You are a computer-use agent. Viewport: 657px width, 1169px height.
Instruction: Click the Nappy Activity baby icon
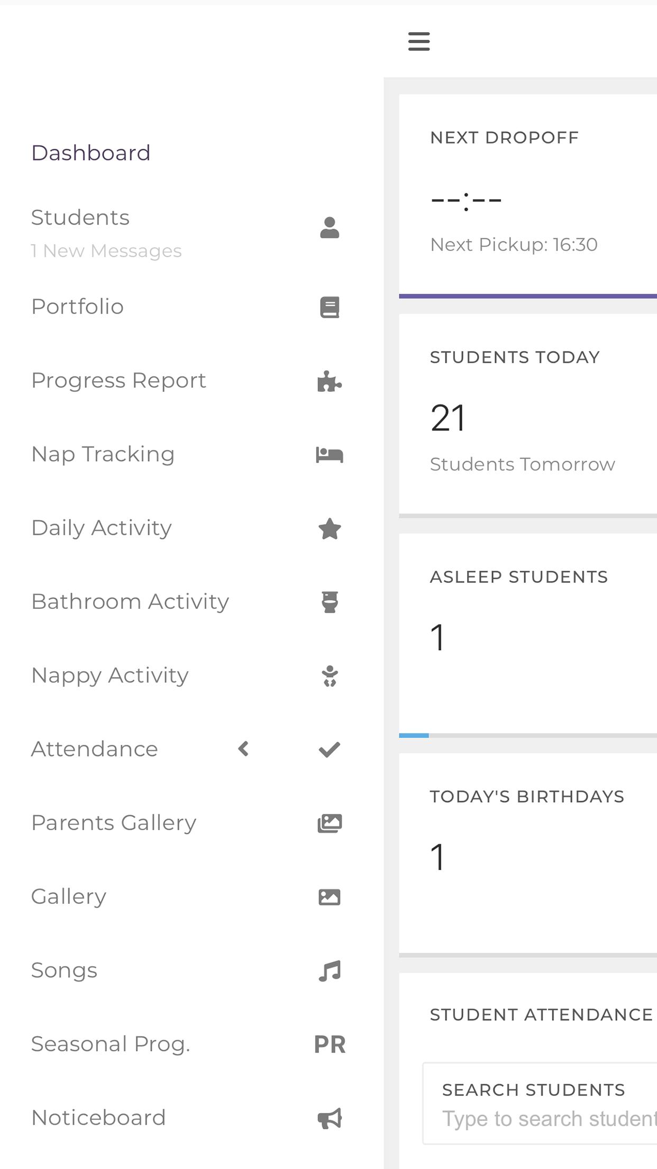click(330, 676)
